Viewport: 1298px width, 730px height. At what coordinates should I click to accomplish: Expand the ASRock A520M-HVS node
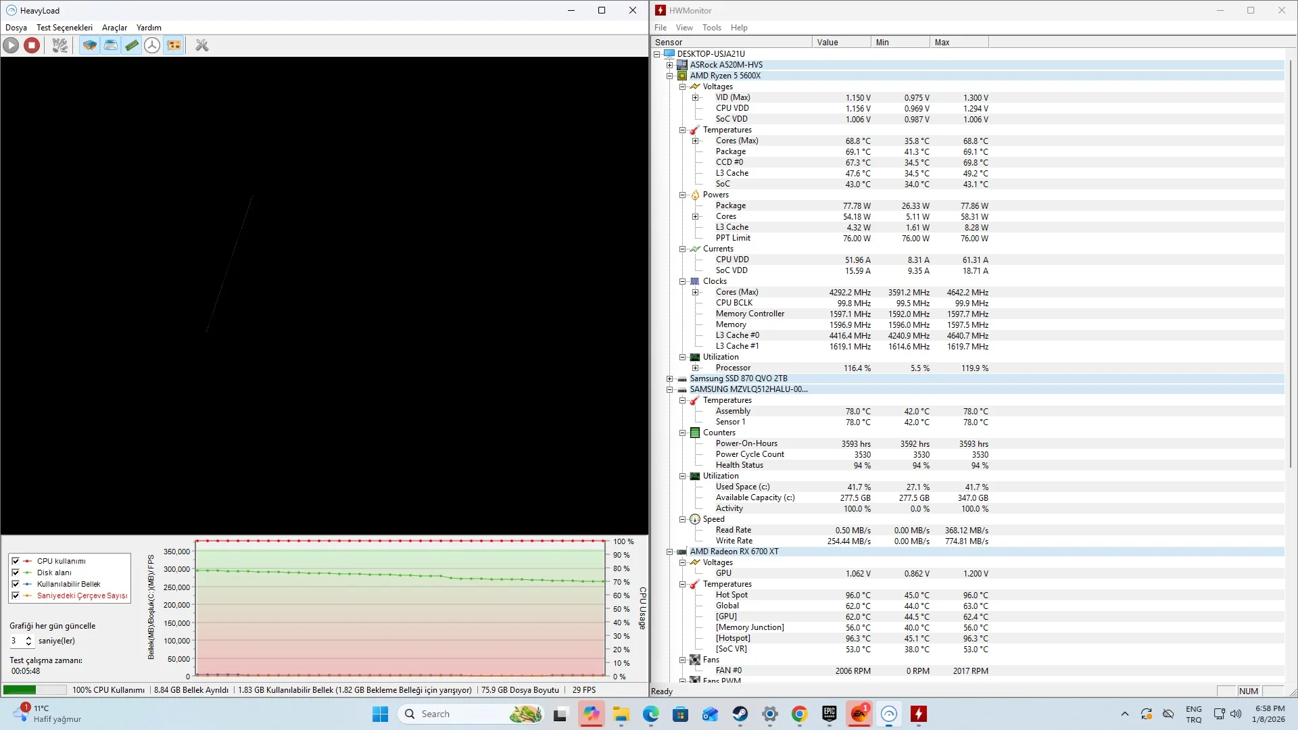coord(669,65)
